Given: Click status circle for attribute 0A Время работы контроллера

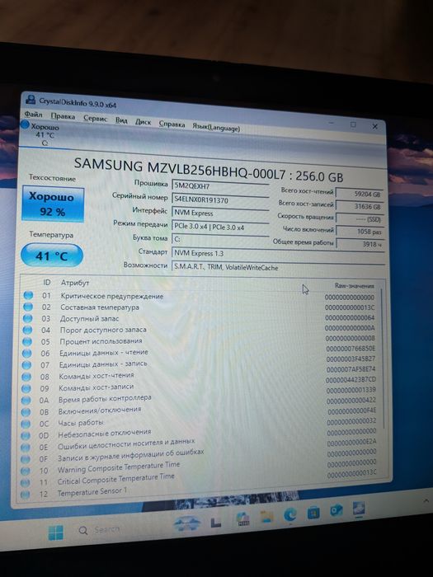Looking at the screenshot, I should coord(26,401).
